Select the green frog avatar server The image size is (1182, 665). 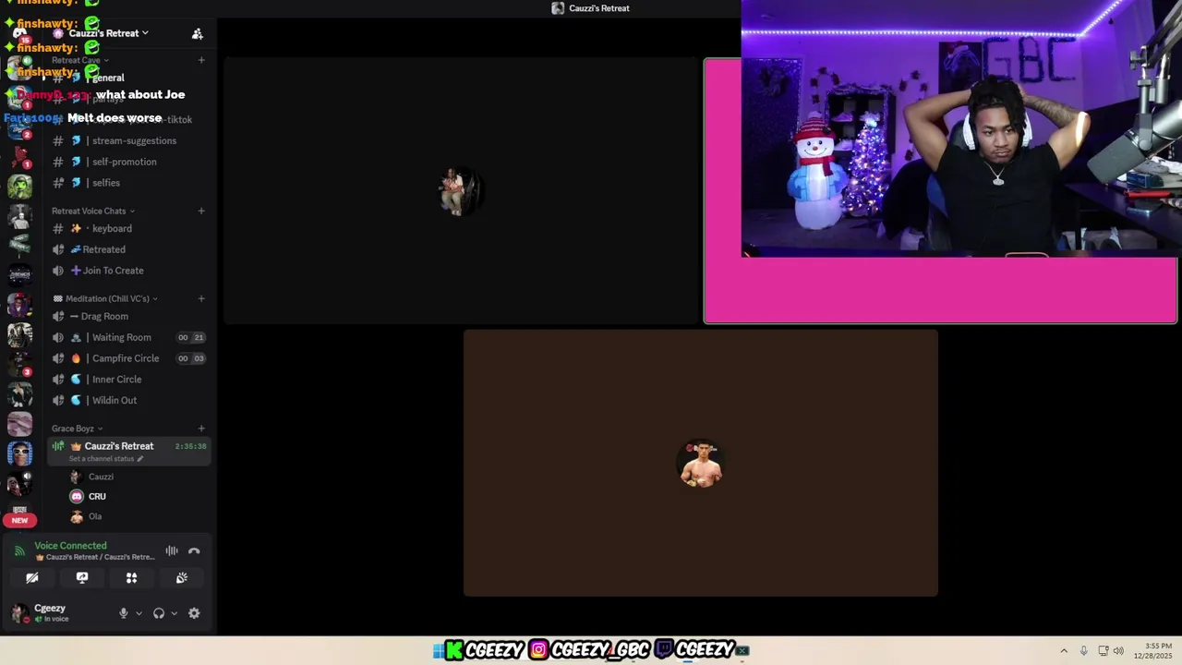[19, 186]
